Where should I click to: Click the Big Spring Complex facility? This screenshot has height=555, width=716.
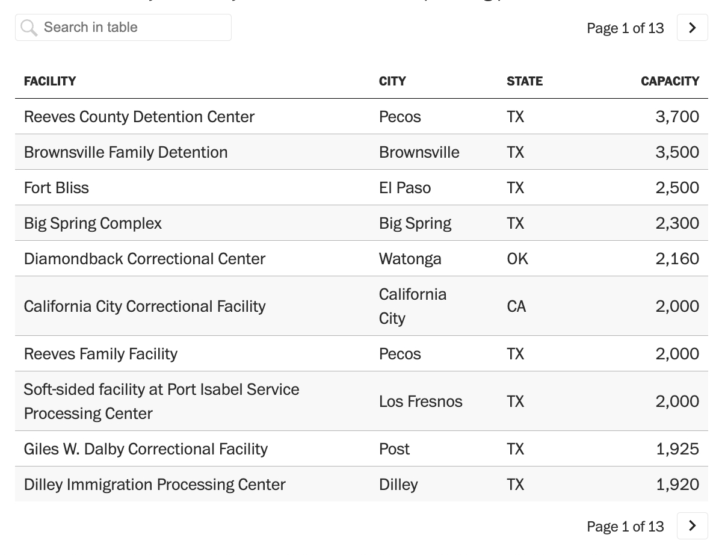(93, 223)
